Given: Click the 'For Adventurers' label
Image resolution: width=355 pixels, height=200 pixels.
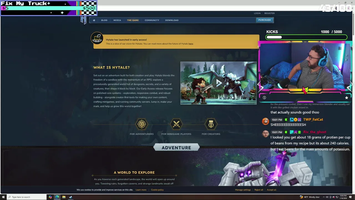Looking at the screenshot, I should click(142, 134).
